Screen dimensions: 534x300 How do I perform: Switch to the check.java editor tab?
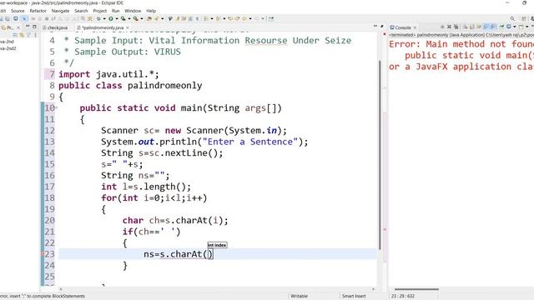coord(55,27)
